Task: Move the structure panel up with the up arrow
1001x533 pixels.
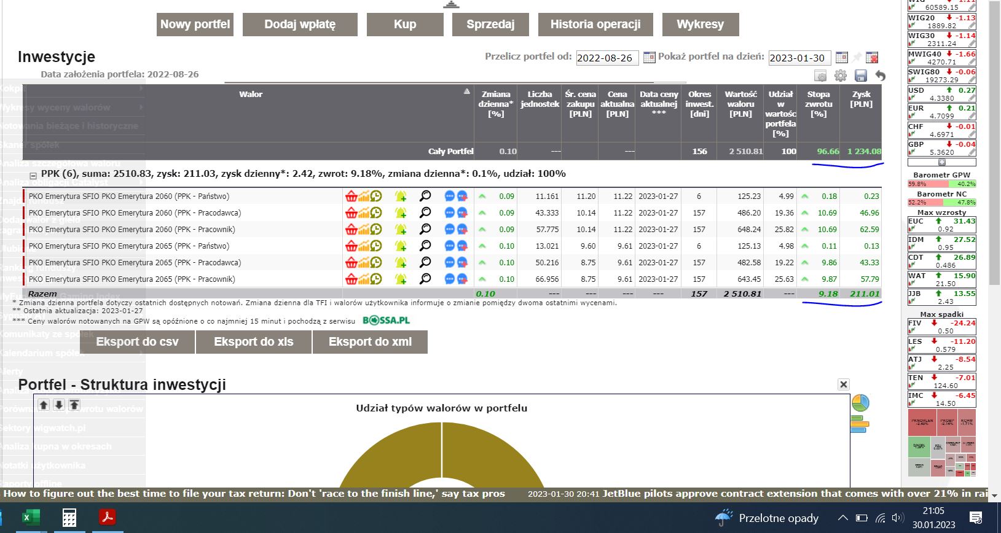Action: (x=44, y=405)
